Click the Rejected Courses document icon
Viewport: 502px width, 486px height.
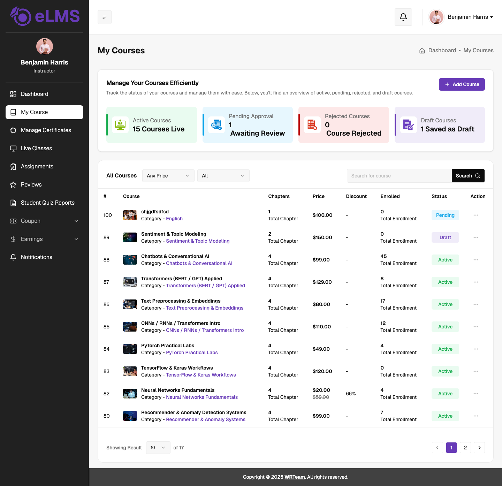pos(312,125)
